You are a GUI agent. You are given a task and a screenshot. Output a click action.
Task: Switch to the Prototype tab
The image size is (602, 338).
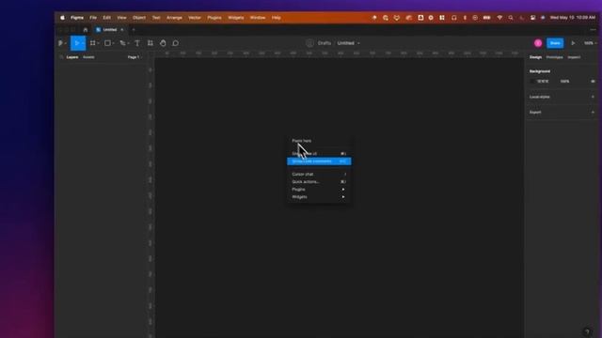click(554, 57)
